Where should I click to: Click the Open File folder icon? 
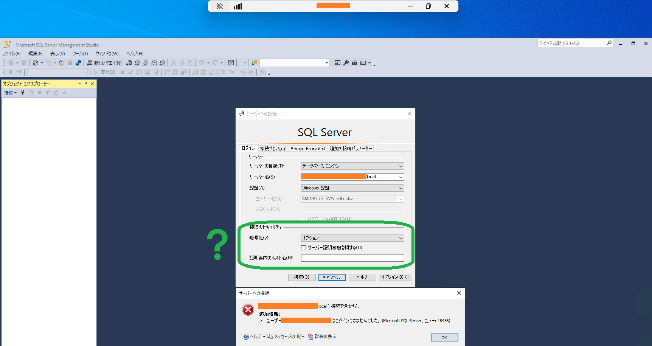tap(61, 63)
